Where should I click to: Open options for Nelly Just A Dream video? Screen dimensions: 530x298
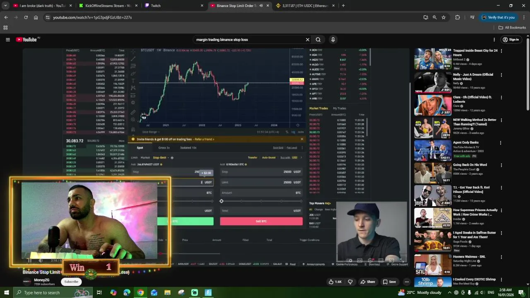pos(501,75)
